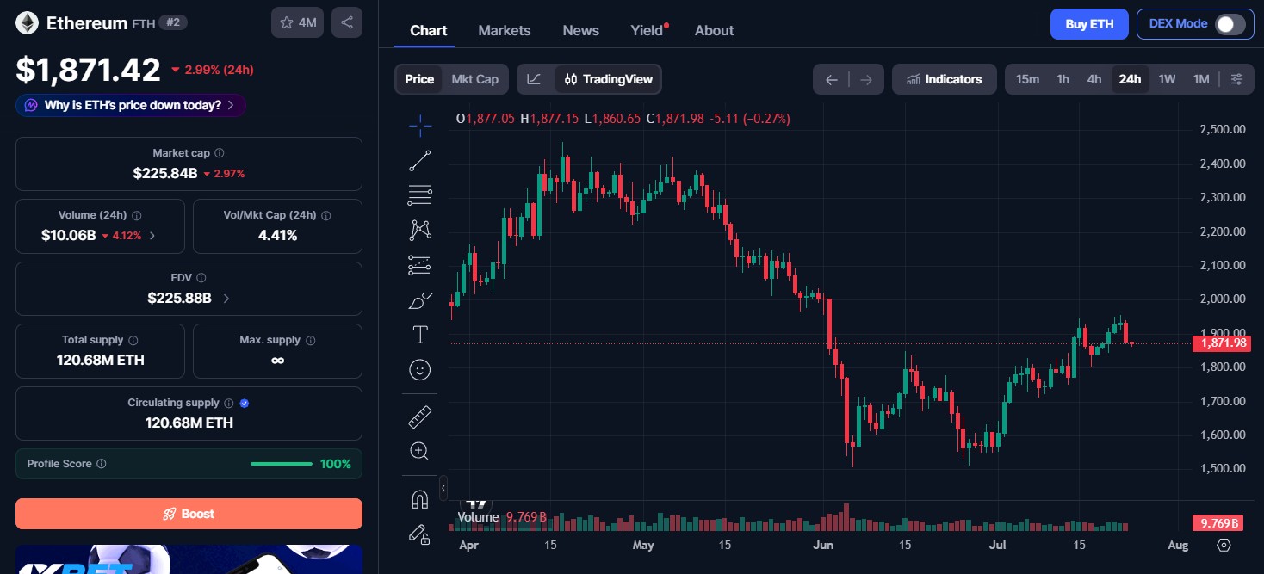Viewport: 1264px width, 574px height.
Task: Open the Indicators menu
Action: [945, 79]
